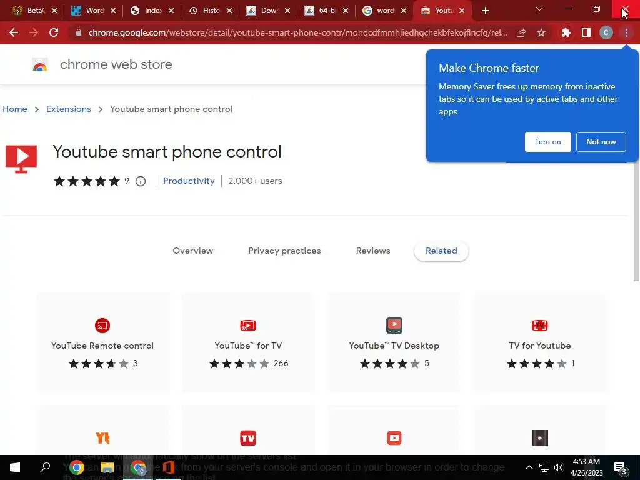Open Chrome's three-dot menu
This screenshot has width=640, height=480.
pyautogui.click(x=626, y=32)
